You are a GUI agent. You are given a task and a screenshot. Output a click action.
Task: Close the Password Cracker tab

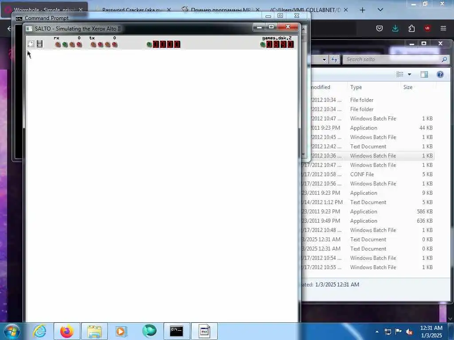click(169, 10)
